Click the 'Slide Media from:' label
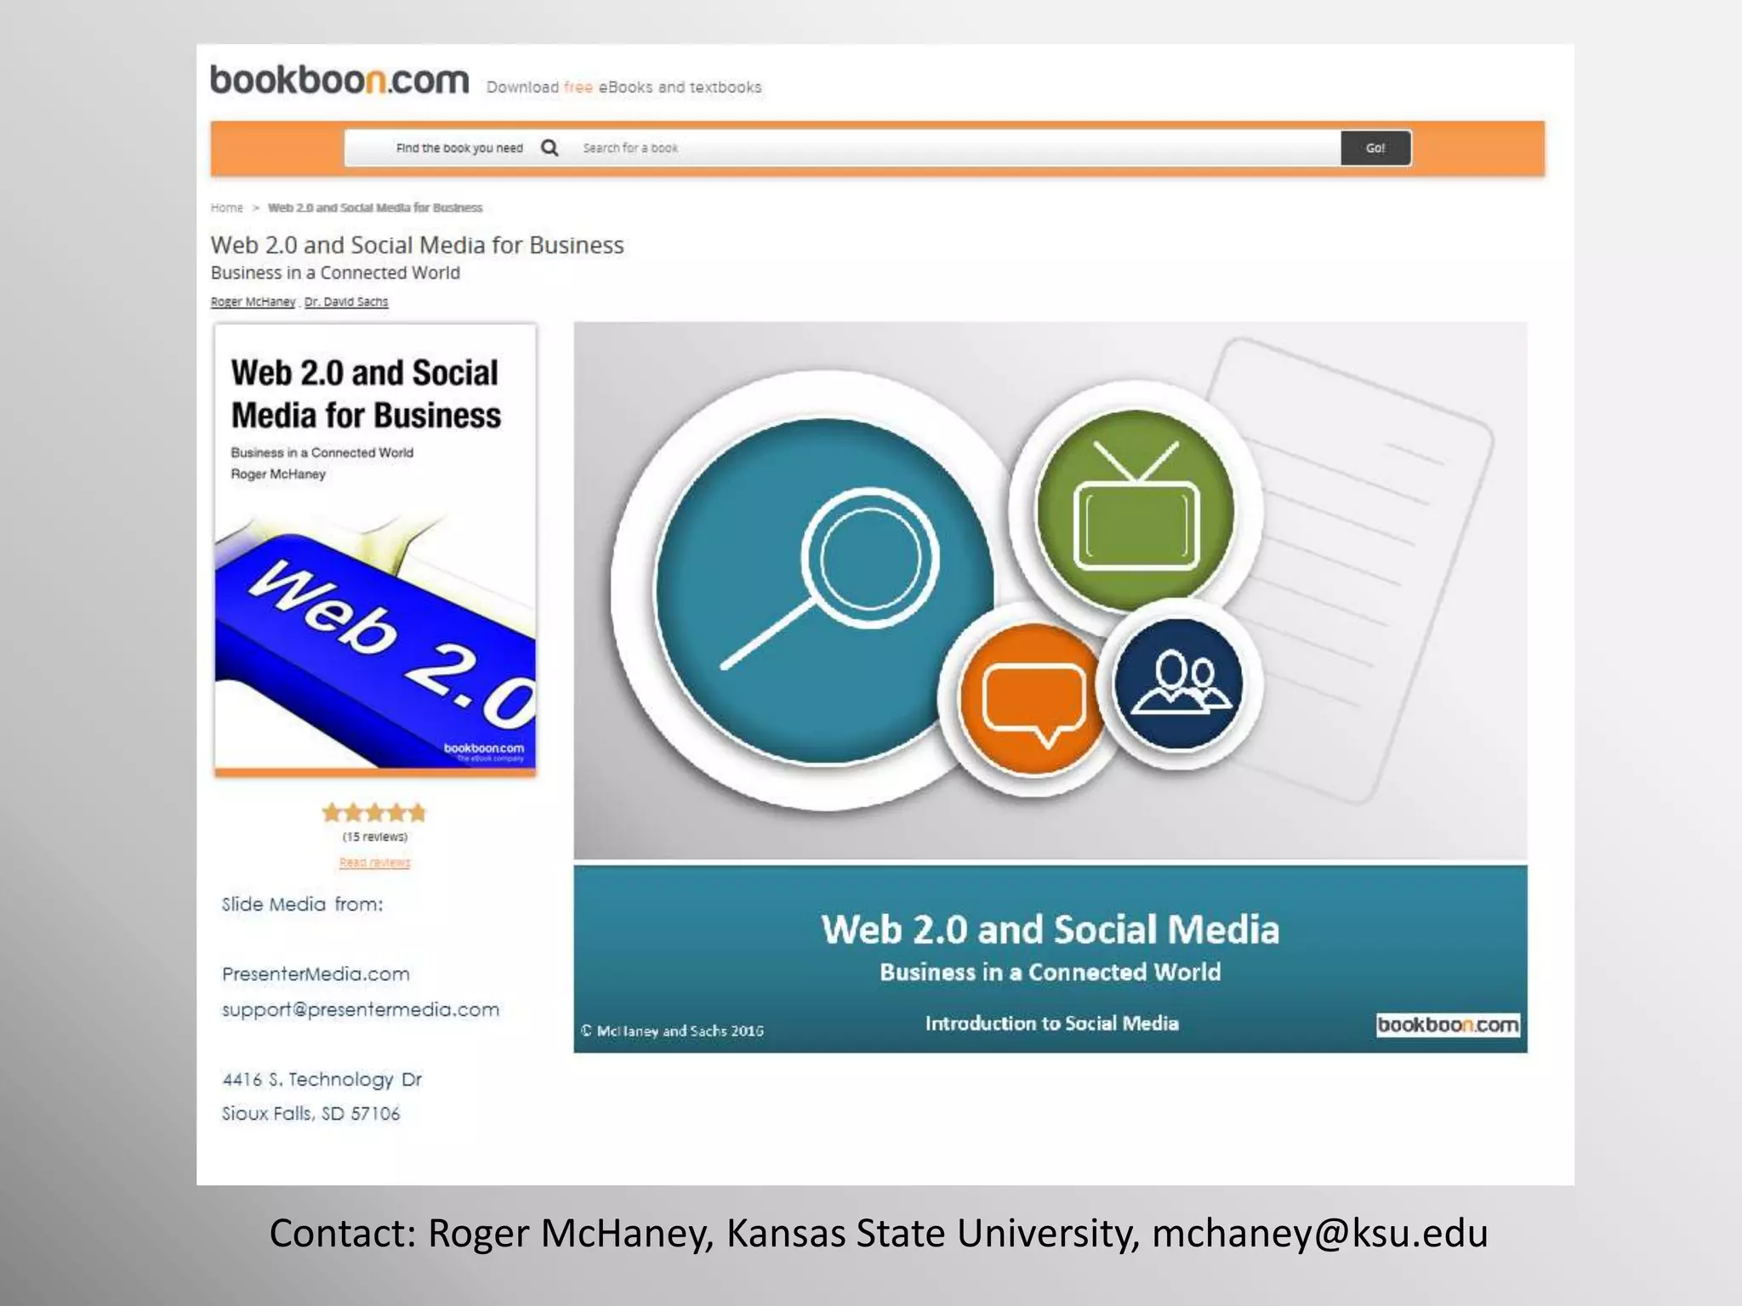This screenshot has height=1306, width=1742. (x=302, y=905)
